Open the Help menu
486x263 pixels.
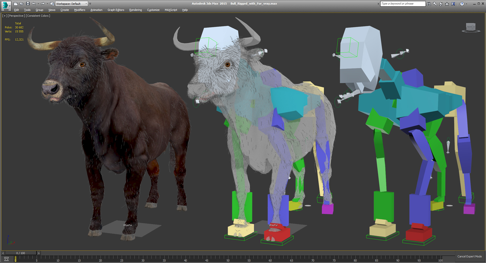pyautogui.click(x=185, y=10)
